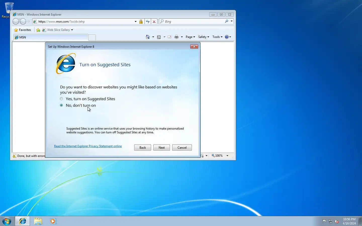
Task: Launch Windows Media Player from taskbar
Action: 53,221
